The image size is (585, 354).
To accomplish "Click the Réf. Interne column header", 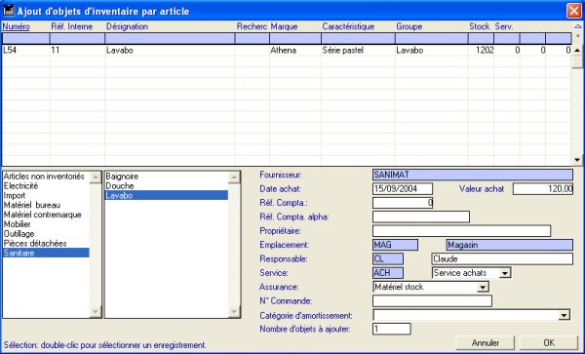I will (x=71, y=26).
